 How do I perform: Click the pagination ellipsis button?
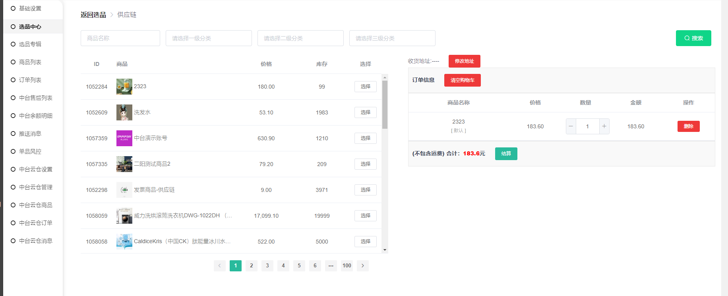331,266
